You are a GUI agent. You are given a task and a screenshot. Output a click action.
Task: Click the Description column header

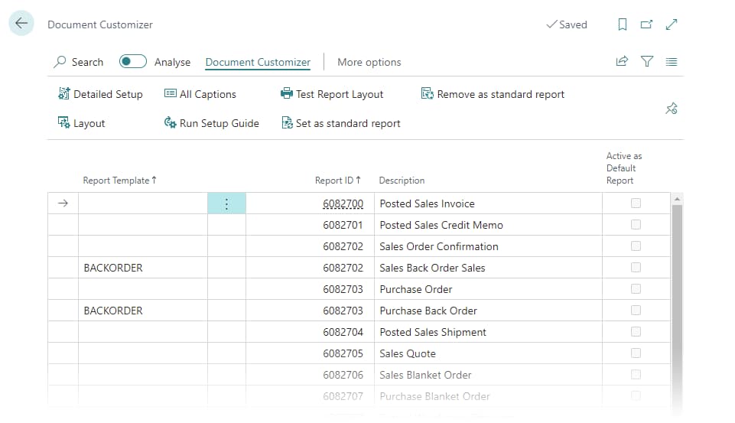click(x=402, y=181)
